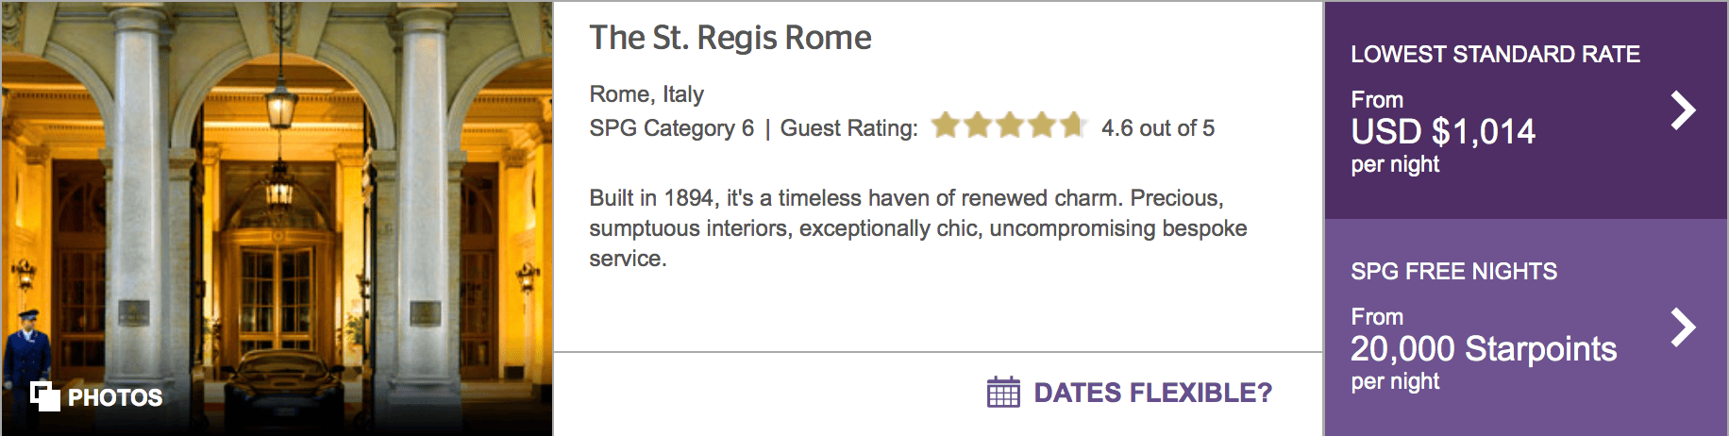Click the third gold rating star
The image size is (1729, 436).
1010,125
